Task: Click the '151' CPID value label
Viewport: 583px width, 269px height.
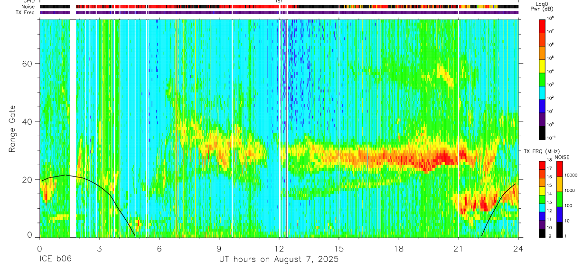Action: [279, 1]
